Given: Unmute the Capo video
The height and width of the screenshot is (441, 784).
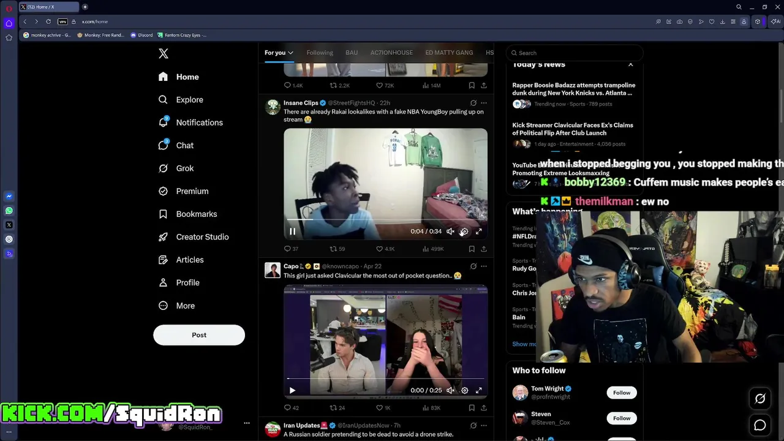Looking at the screenshot, I should click(x=450, y=391).
